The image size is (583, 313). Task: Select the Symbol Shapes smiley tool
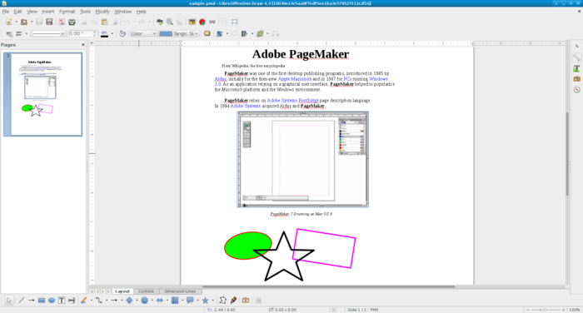[145, 301]
